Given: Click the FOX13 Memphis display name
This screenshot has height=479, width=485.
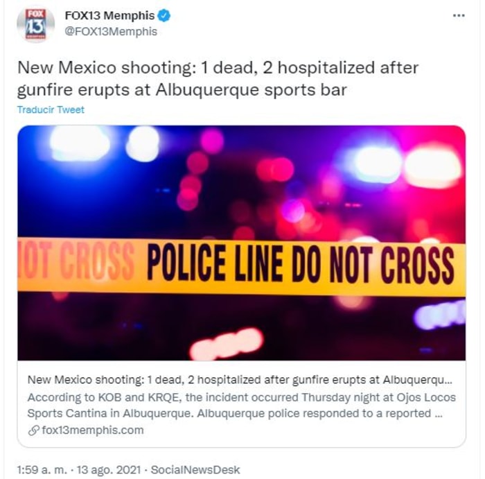Looking at the screenshot, I should click(109, 15).
